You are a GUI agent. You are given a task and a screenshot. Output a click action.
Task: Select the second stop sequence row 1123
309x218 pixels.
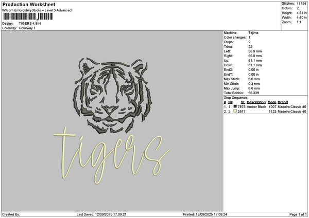[265, 112]
